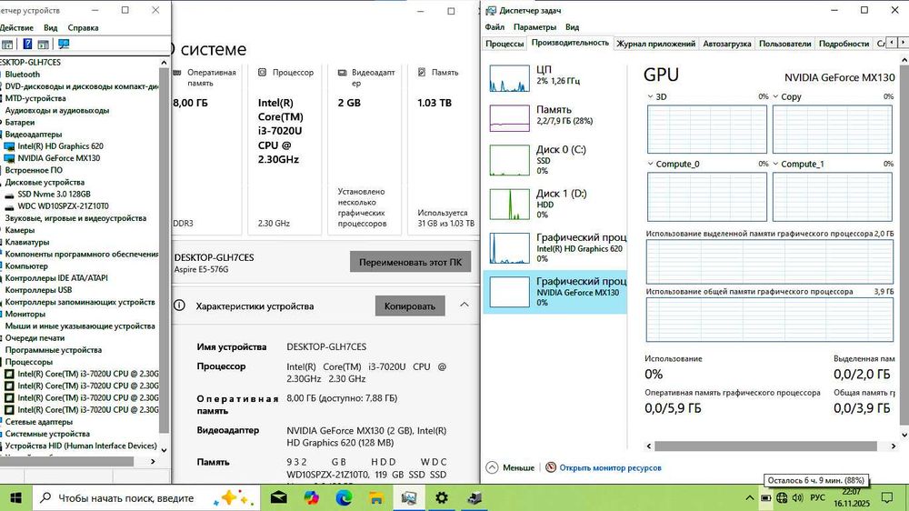Open the Compute_1 graph dropdown
The width and height of the screenshot is (909, 511).
[x=775, y=165]
